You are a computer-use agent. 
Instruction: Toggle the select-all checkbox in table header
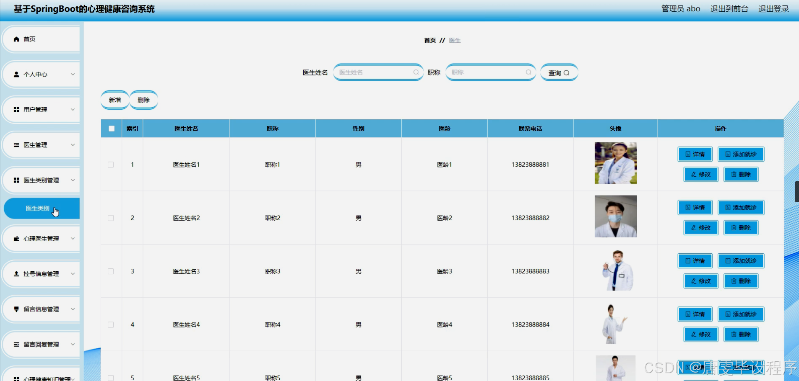(112, 129)
